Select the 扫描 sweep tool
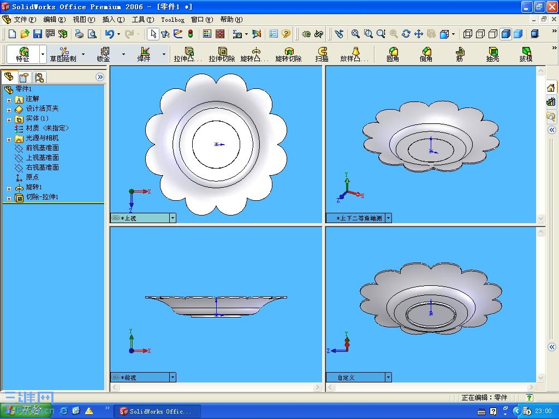Viewport: 559px width, 419px height. point(322,54)
